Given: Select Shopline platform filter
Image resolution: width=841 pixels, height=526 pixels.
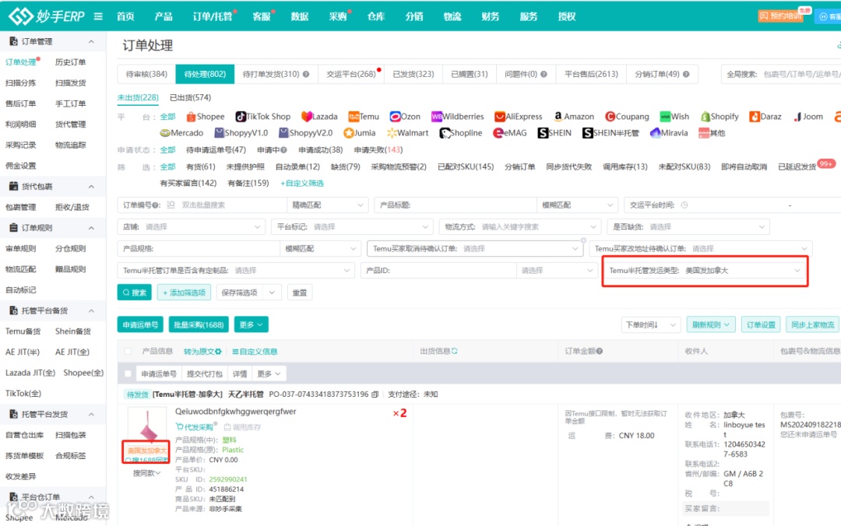Looking at the screenshot, I should 461,133.
